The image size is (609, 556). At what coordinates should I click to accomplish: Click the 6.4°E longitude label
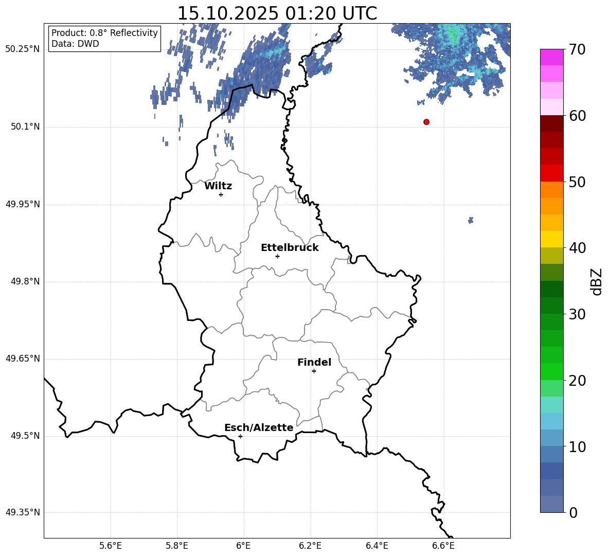pos(377,546)
